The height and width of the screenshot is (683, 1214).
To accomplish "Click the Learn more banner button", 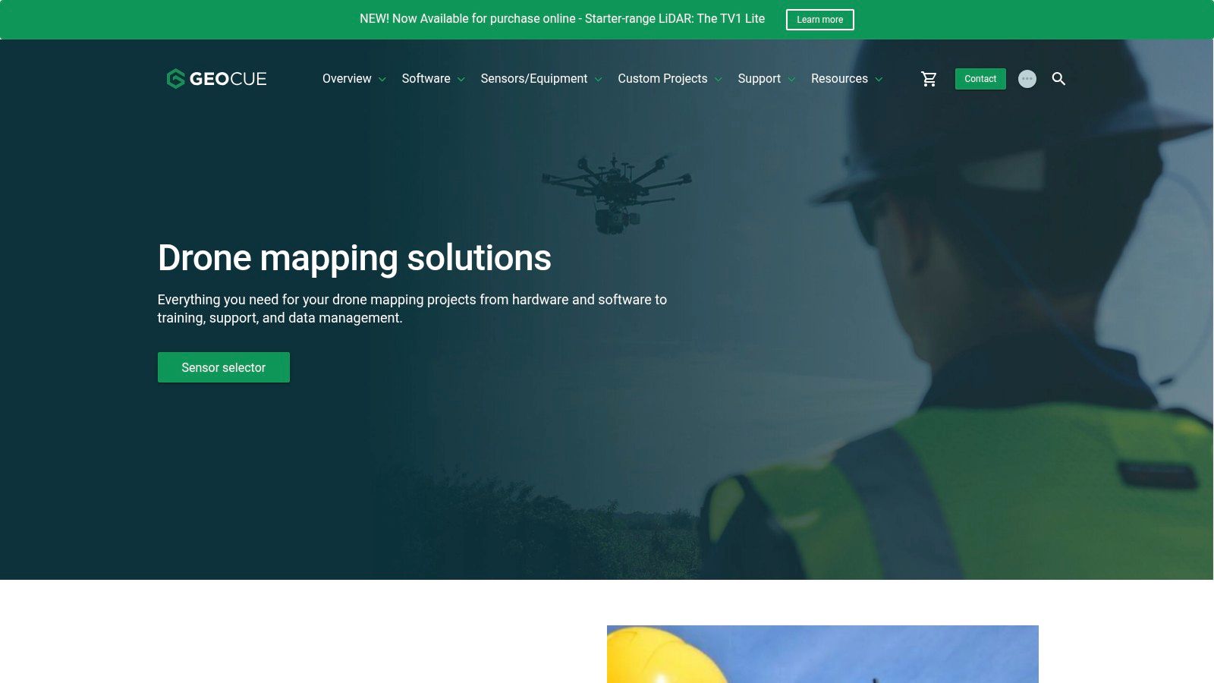I will [x=819, y=20].
